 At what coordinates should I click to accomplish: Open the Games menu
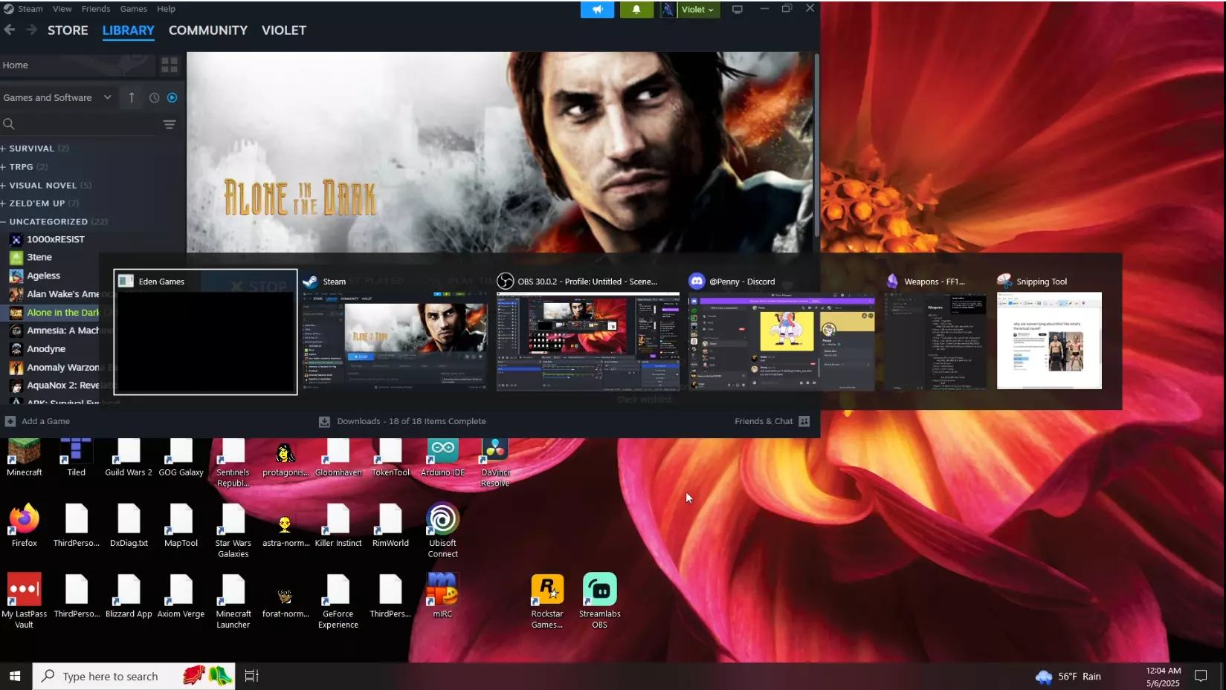134,9
